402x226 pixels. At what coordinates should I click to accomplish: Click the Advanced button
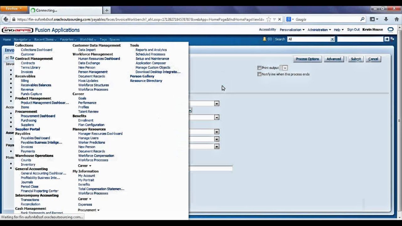coord(334,59)
